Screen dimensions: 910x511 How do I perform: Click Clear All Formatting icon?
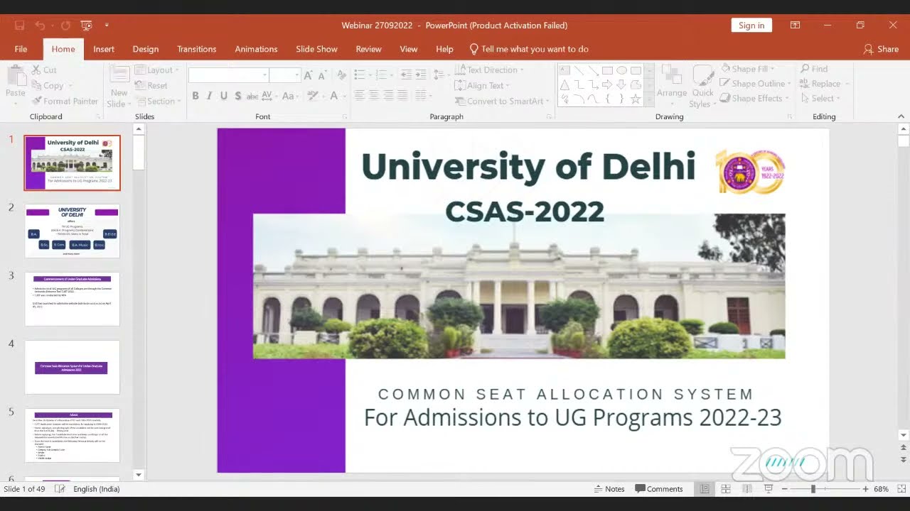coord(342,75)
